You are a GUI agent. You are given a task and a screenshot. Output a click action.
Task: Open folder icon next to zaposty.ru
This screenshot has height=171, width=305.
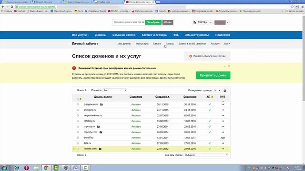(x=99, y=127)
